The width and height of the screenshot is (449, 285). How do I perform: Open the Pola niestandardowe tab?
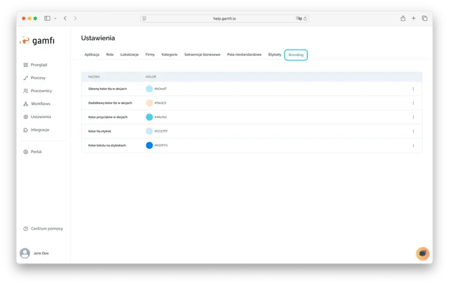tap(244, 55)
